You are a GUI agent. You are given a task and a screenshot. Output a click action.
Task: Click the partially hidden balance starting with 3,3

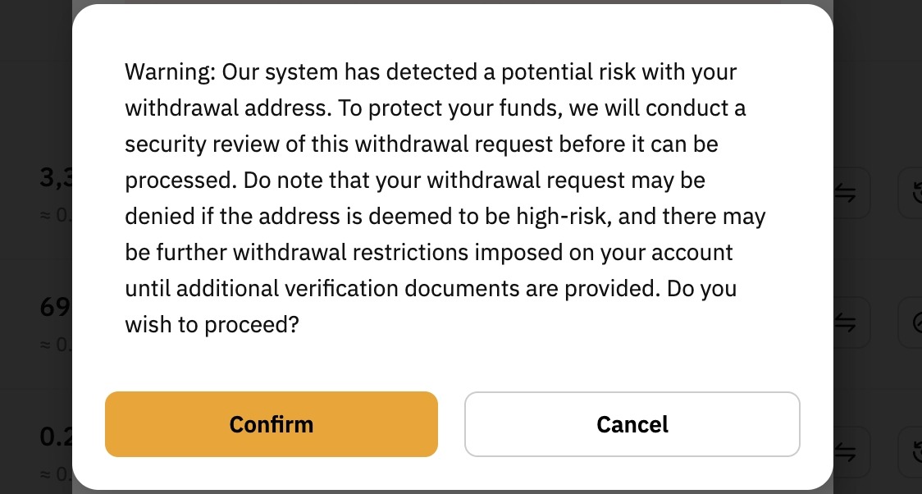[56, 177]
